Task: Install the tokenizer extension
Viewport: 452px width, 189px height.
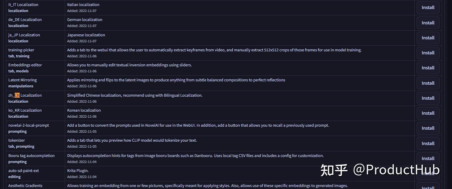Action: pos(428,144)
